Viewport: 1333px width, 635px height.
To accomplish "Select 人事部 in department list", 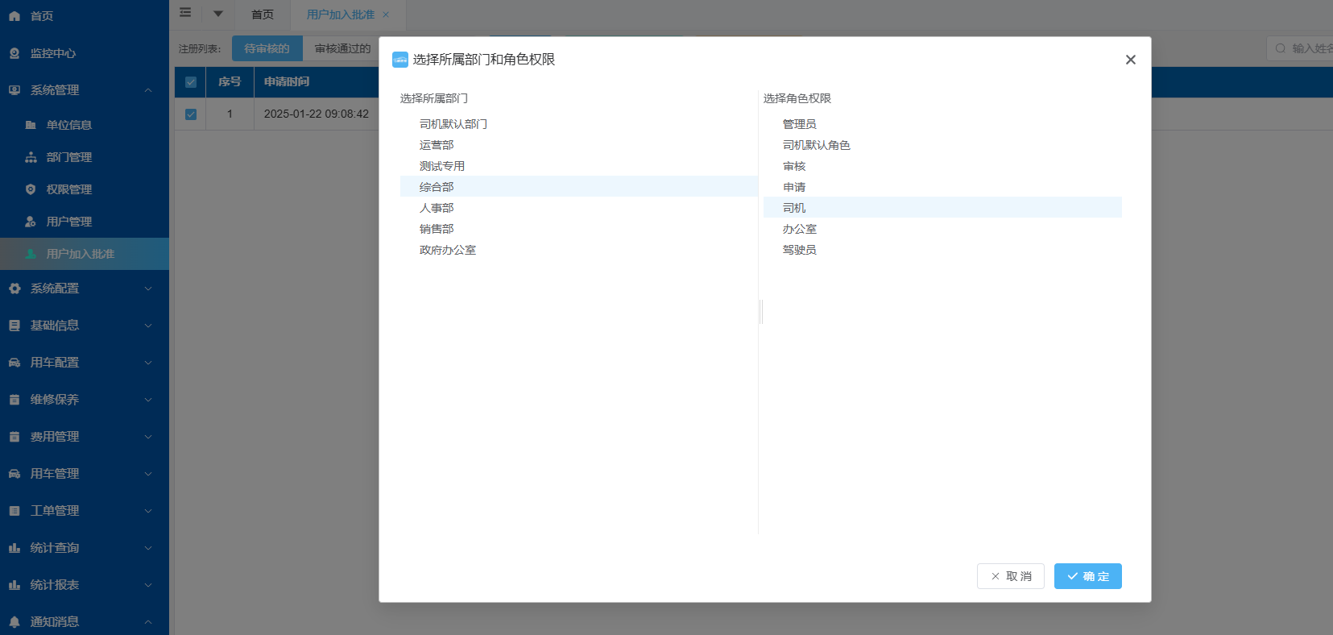I will 437,208.
